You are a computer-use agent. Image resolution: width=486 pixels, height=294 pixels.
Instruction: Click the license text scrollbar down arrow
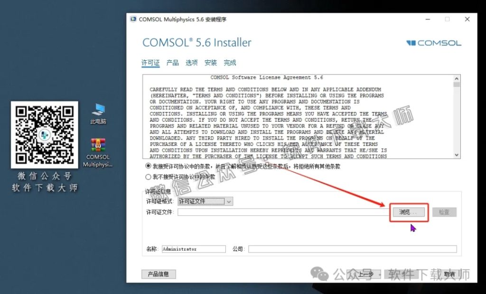click(456, 155)
